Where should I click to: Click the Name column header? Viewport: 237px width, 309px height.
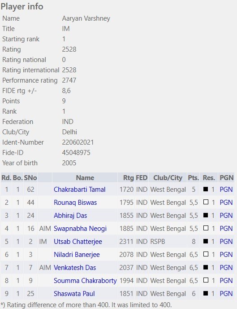point(85,177)
